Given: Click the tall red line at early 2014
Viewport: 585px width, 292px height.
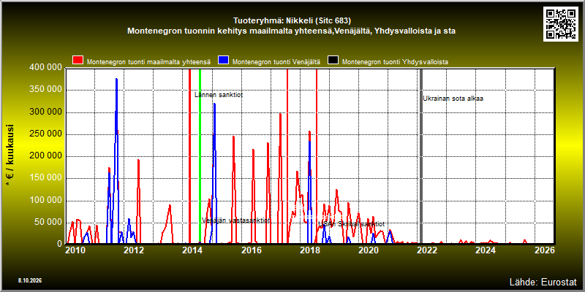Looking at the screenshot, I should 189,156.
